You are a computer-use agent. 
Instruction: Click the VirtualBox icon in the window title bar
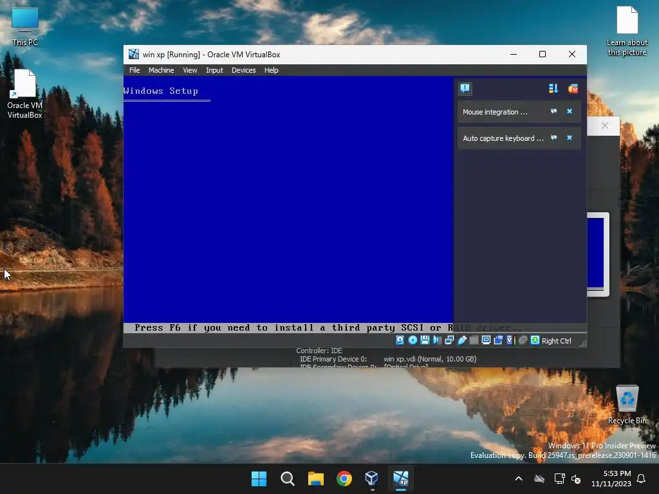(x=134, y=54)
